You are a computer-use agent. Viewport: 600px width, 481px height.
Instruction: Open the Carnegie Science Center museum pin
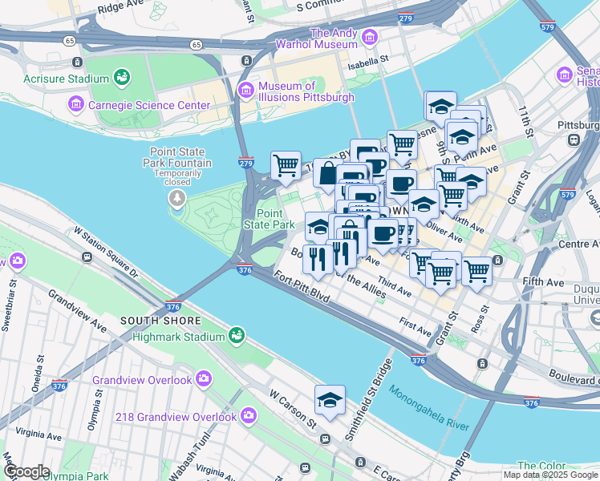pyautogui.click(x=75, y=103)
